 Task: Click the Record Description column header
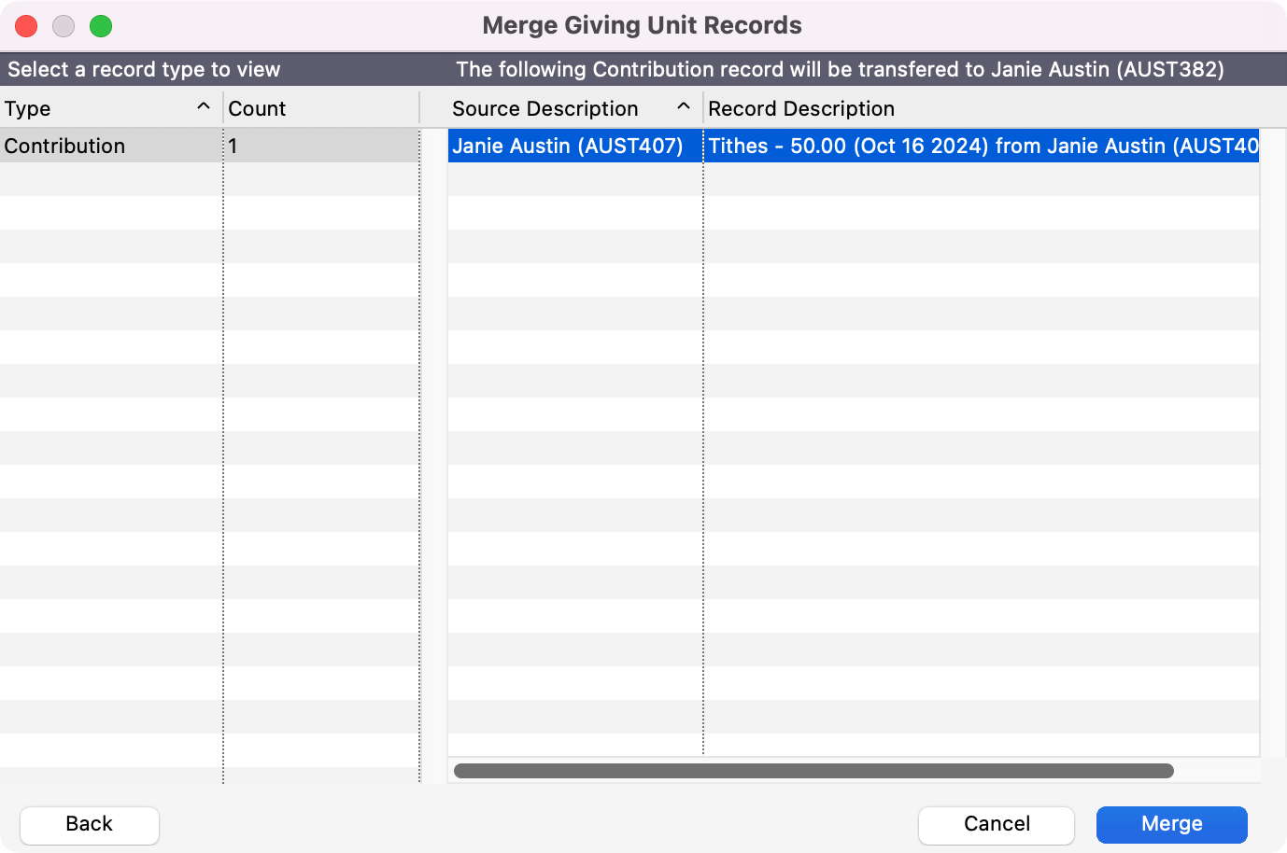pyautogui.click(x=801, y=109)
